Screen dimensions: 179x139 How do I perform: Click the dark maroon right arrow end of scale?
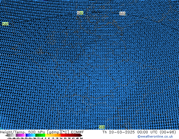pyautogui.click(x=81, y=135)
